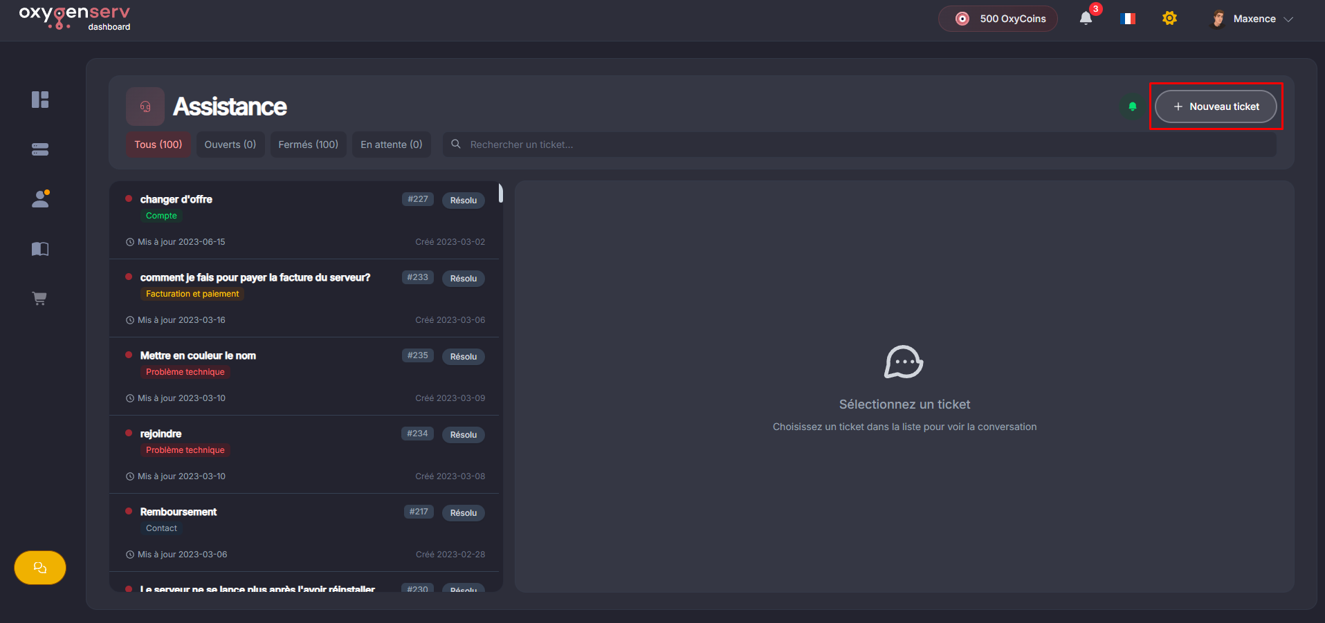Open the documentation book icon in sidebar
Viewport: 1325px width, 623px height.
tap(40, 249)
